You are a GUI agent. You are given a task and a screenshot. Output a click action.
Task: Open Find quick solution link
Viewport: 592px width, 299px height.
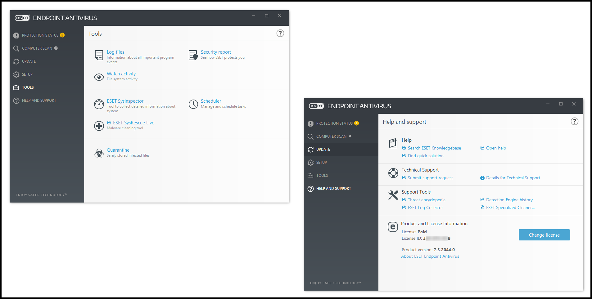[x=426, y=156]
